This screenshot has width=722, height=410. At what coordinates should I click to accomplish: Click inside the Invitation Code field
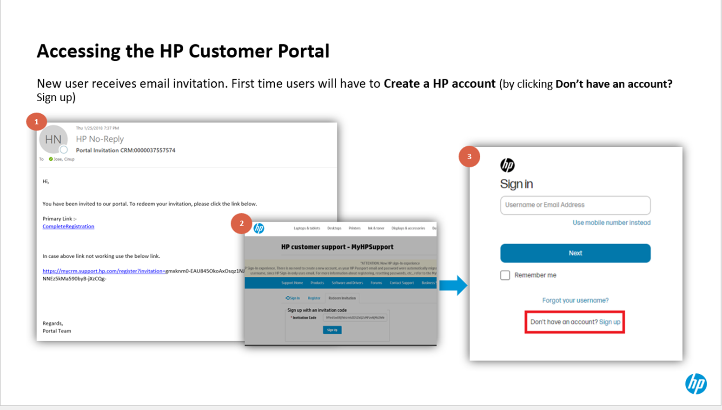(355, 318)
